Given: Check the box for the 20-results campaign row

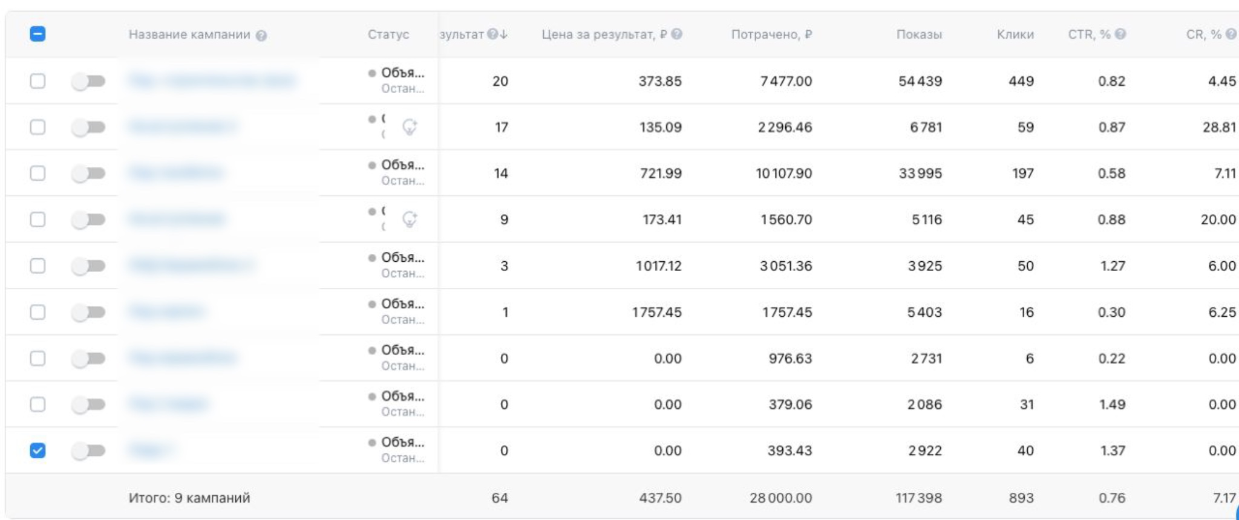Looking at the screenshot, I should 38,81.
